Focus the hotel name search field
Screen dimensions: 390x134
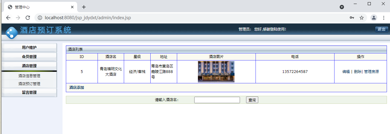[x=217, y=100]
